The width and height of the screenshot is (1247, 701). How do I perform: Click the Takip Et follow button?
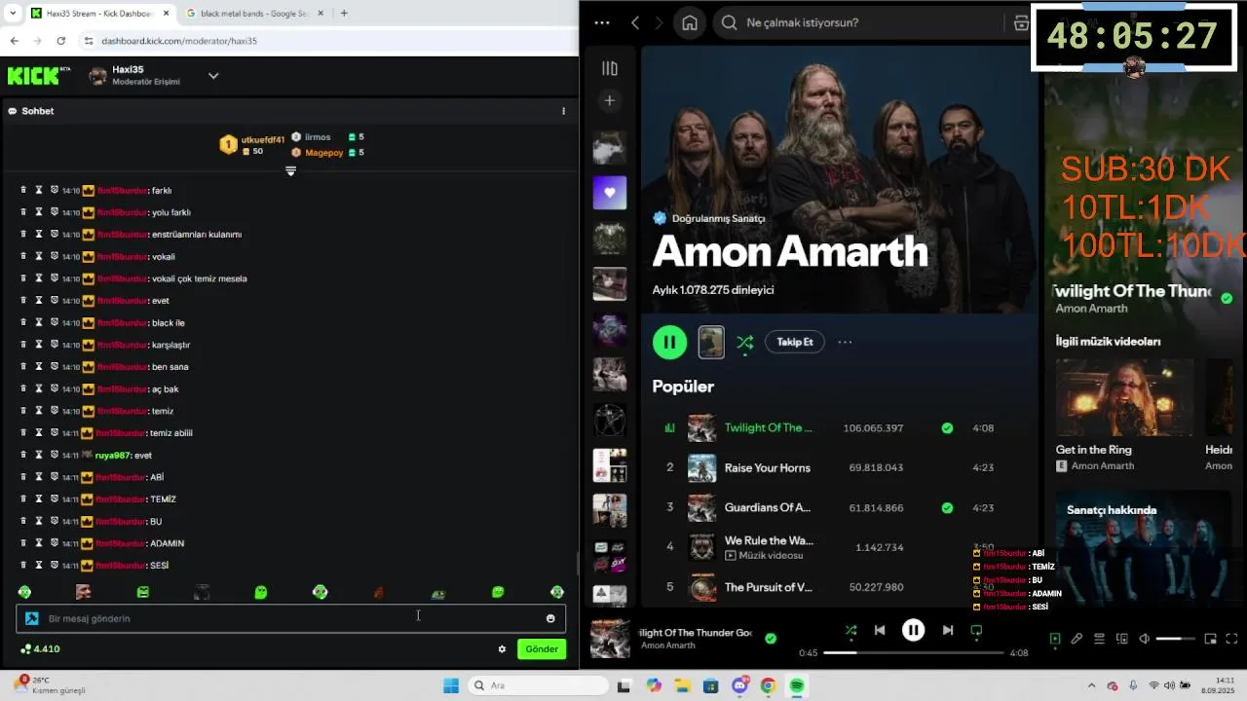795,342
